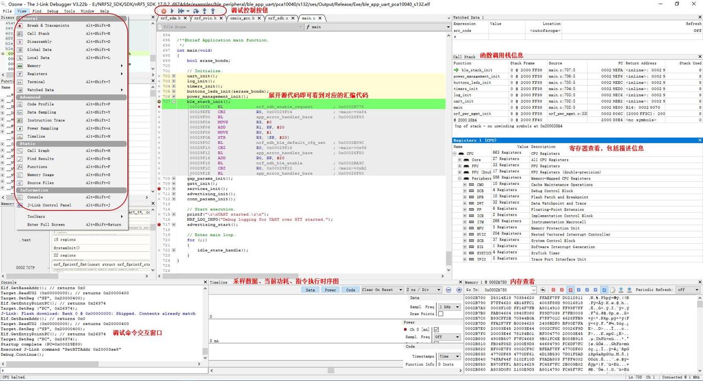The height and width of the screenshot is (381, 703).
Task: Click the Step Over debug icon
Action: pyautogui.click(x=197, y=11)
